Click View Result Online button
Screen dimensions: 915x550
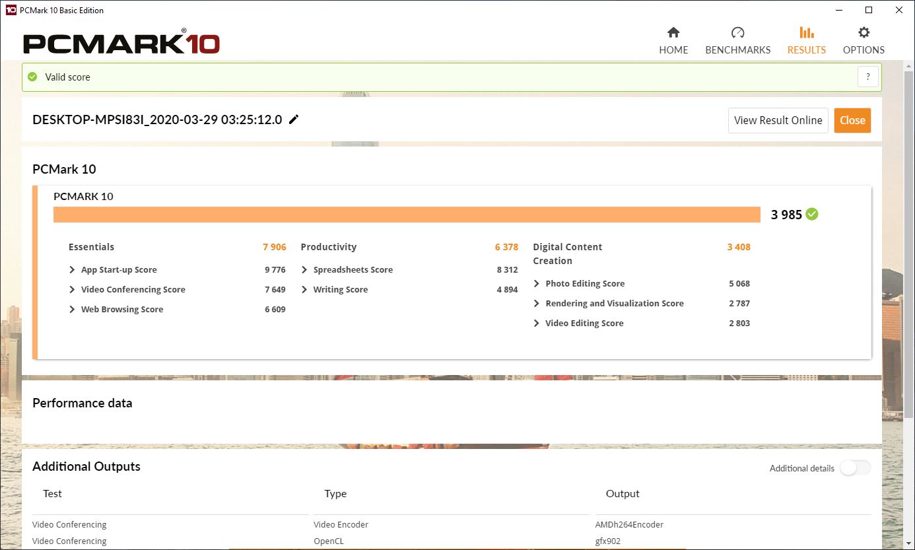point(778,120)
